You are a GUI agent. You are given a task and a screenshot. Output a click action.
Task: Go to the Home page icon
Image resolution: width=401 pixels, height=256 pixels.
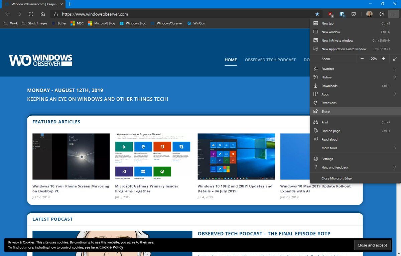pyautogui.click(x=43, y=14)
